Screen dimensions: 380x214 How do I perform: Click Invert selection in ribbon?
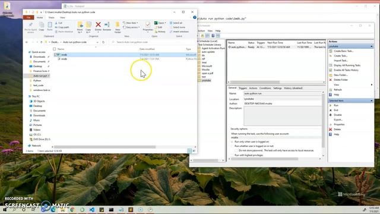tap(179, 32)
